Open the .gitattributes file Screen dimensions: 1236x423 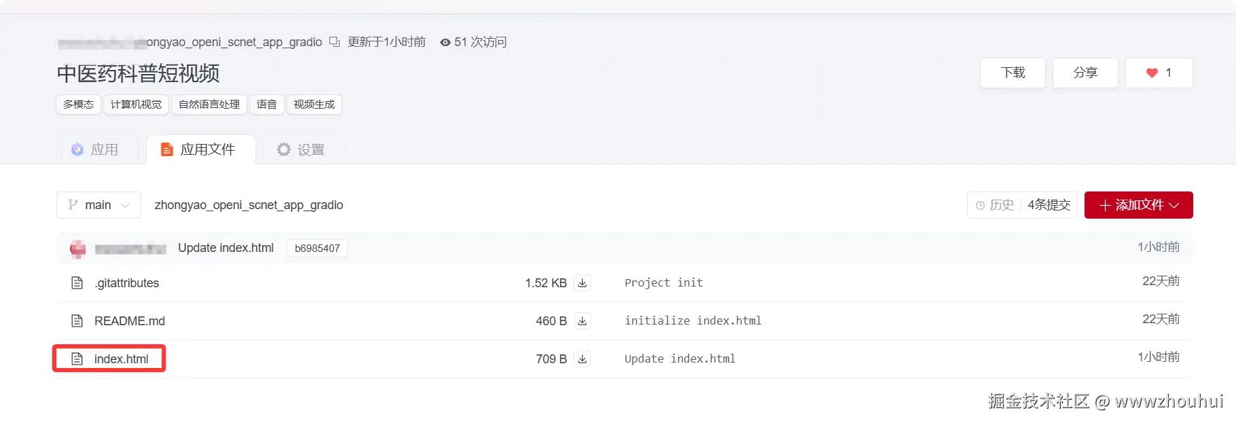(x=127, y=283)
